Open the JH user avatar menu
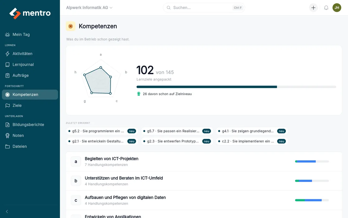The image size is (348, 218). [x=337, y=7]
